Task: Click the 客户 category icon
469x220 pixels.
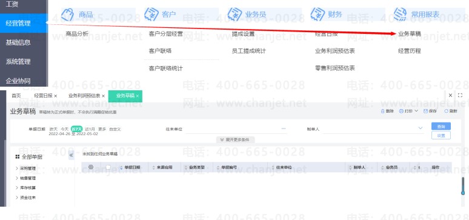Action: click(x=151, y=15)
